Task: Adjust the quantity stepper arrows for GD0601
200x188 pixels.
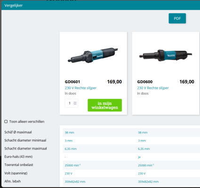Action: [x=75, y=103]
